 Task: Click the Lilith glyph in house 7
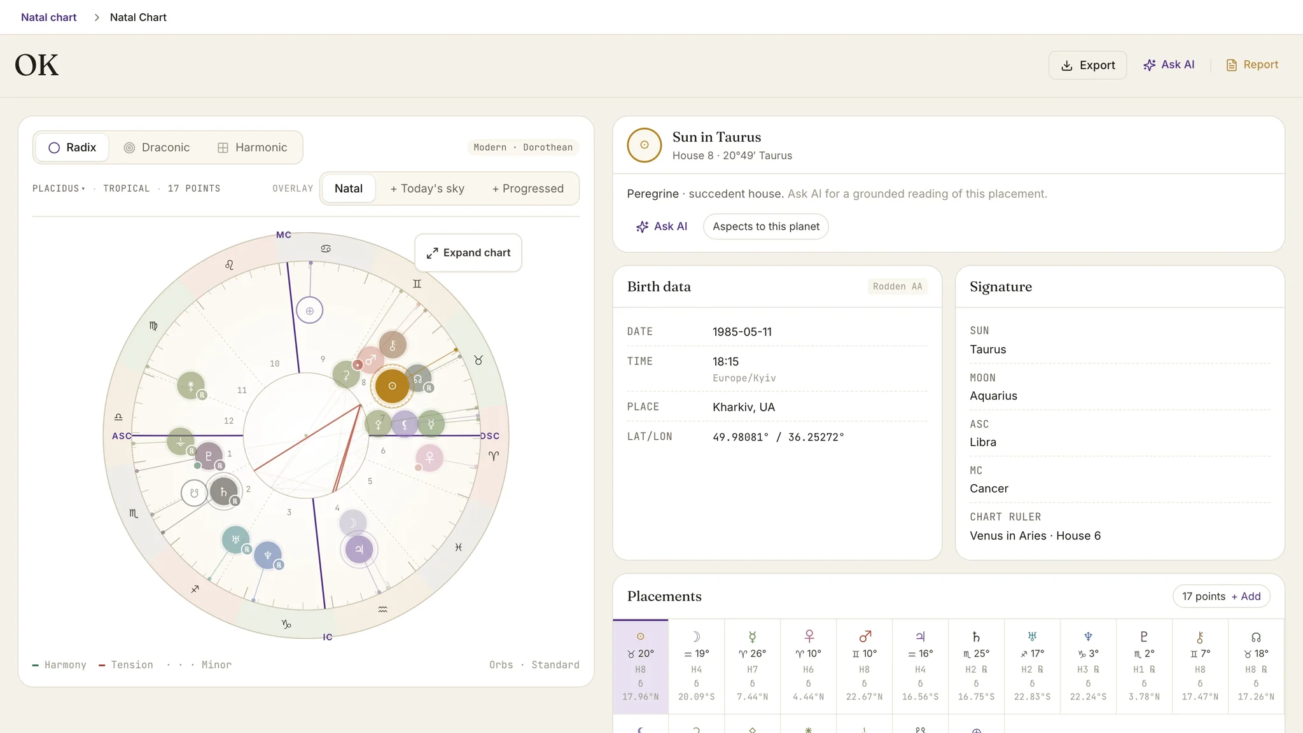404,424
